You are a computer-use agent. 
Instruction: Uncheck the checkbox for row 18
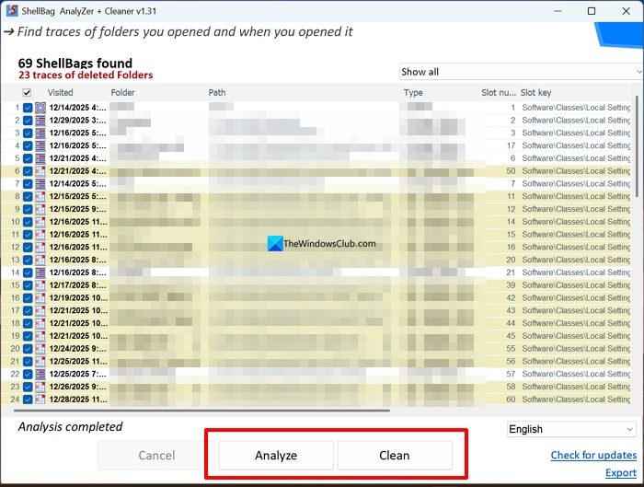click(28, 323)
